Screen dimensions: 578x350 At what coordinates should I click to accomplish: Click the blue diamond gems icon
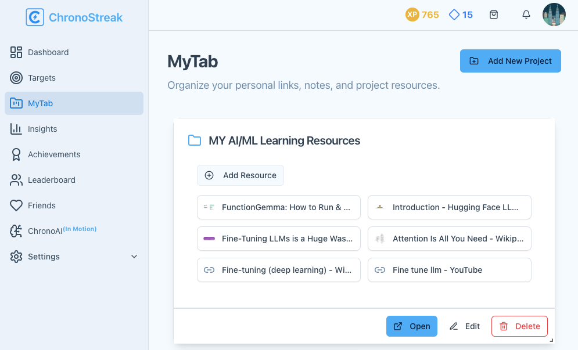(454, 15)
